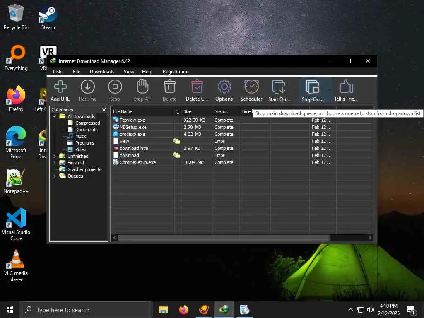
Task: Open the Help menu
Action: point(147,72)
